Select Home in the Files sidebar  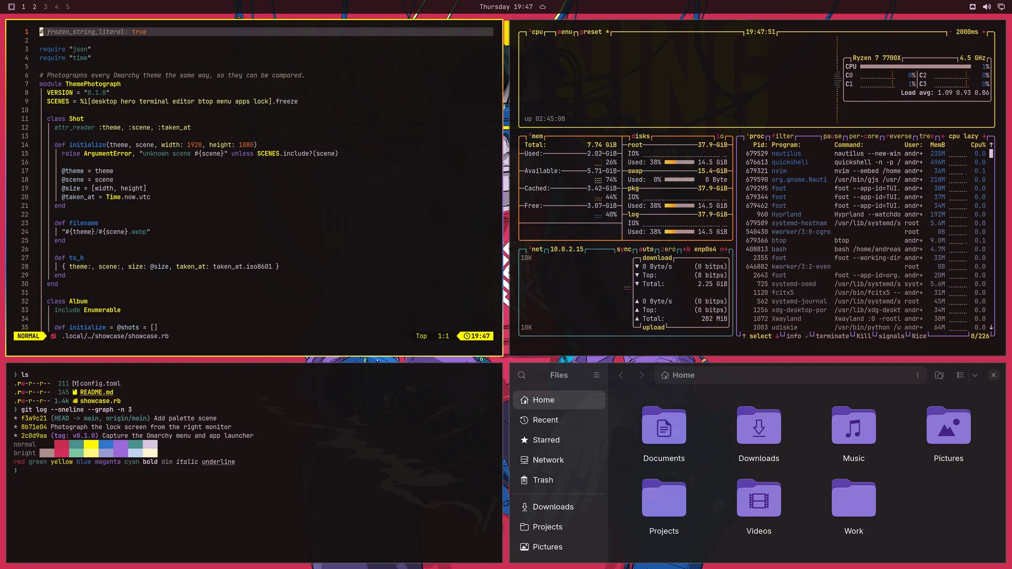tap(559, 400)
